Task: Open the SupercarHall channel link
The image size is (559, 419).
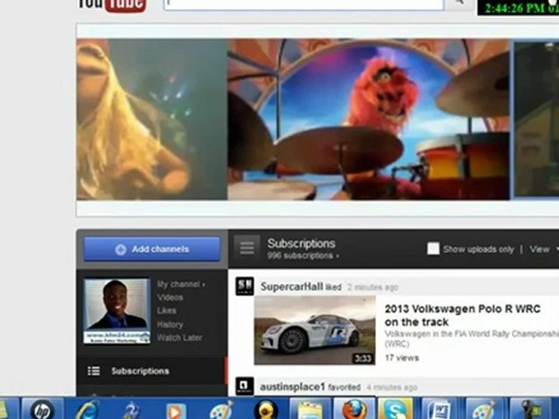Action: [x=292, y=286]
